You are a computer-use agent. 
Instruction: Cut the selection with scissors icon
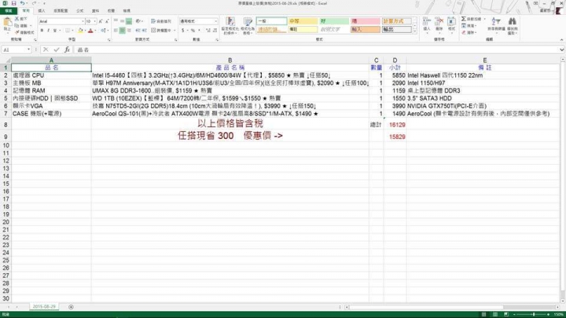17,19
